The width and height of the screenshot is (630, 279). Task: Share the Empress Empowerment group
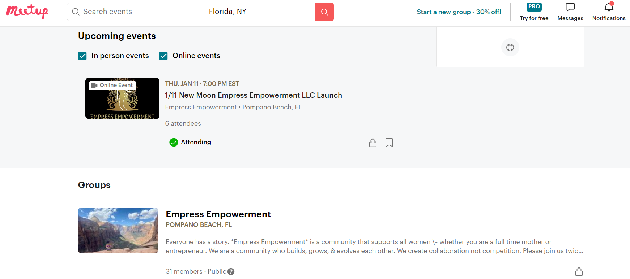[x=579, y=271]
